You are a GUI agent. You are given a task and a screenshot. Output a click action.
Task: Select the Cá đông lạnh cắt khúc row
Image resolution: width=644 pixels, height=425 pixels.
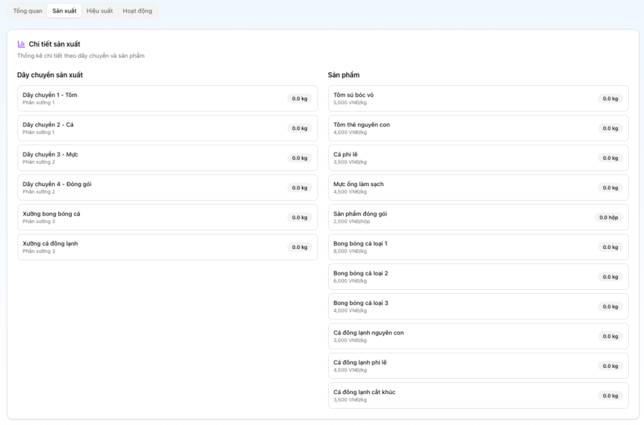(478, 395)
